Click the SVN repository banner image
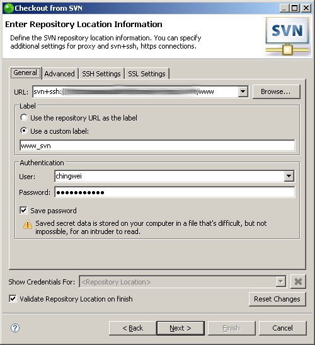Viewport: 315px width, 345px height. (x=287, y=37)
